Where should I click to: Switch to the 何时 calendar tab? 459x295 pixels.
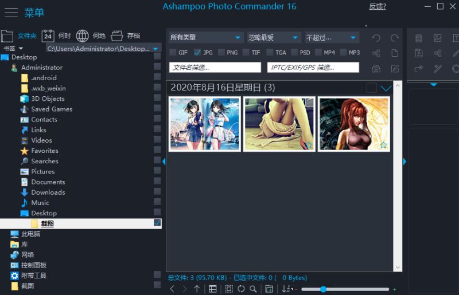(56, 36)
